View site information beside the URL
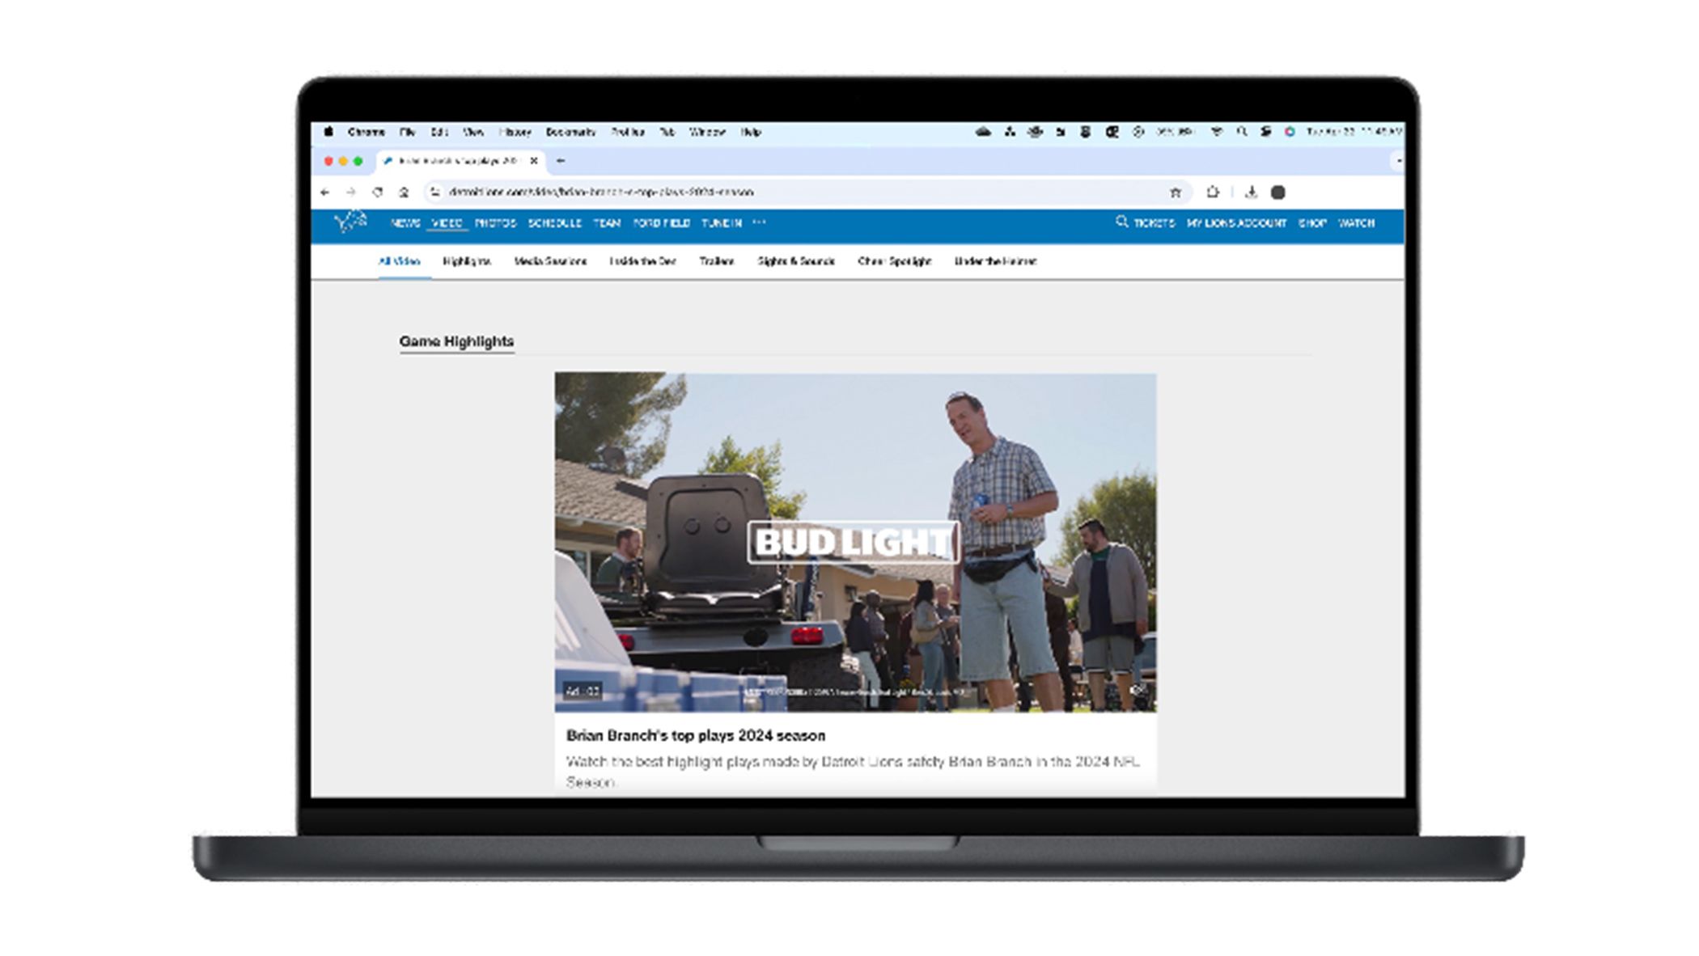The width and height of the screenshot is (1699, 956). pyautogui.click(x=435, y=192)
